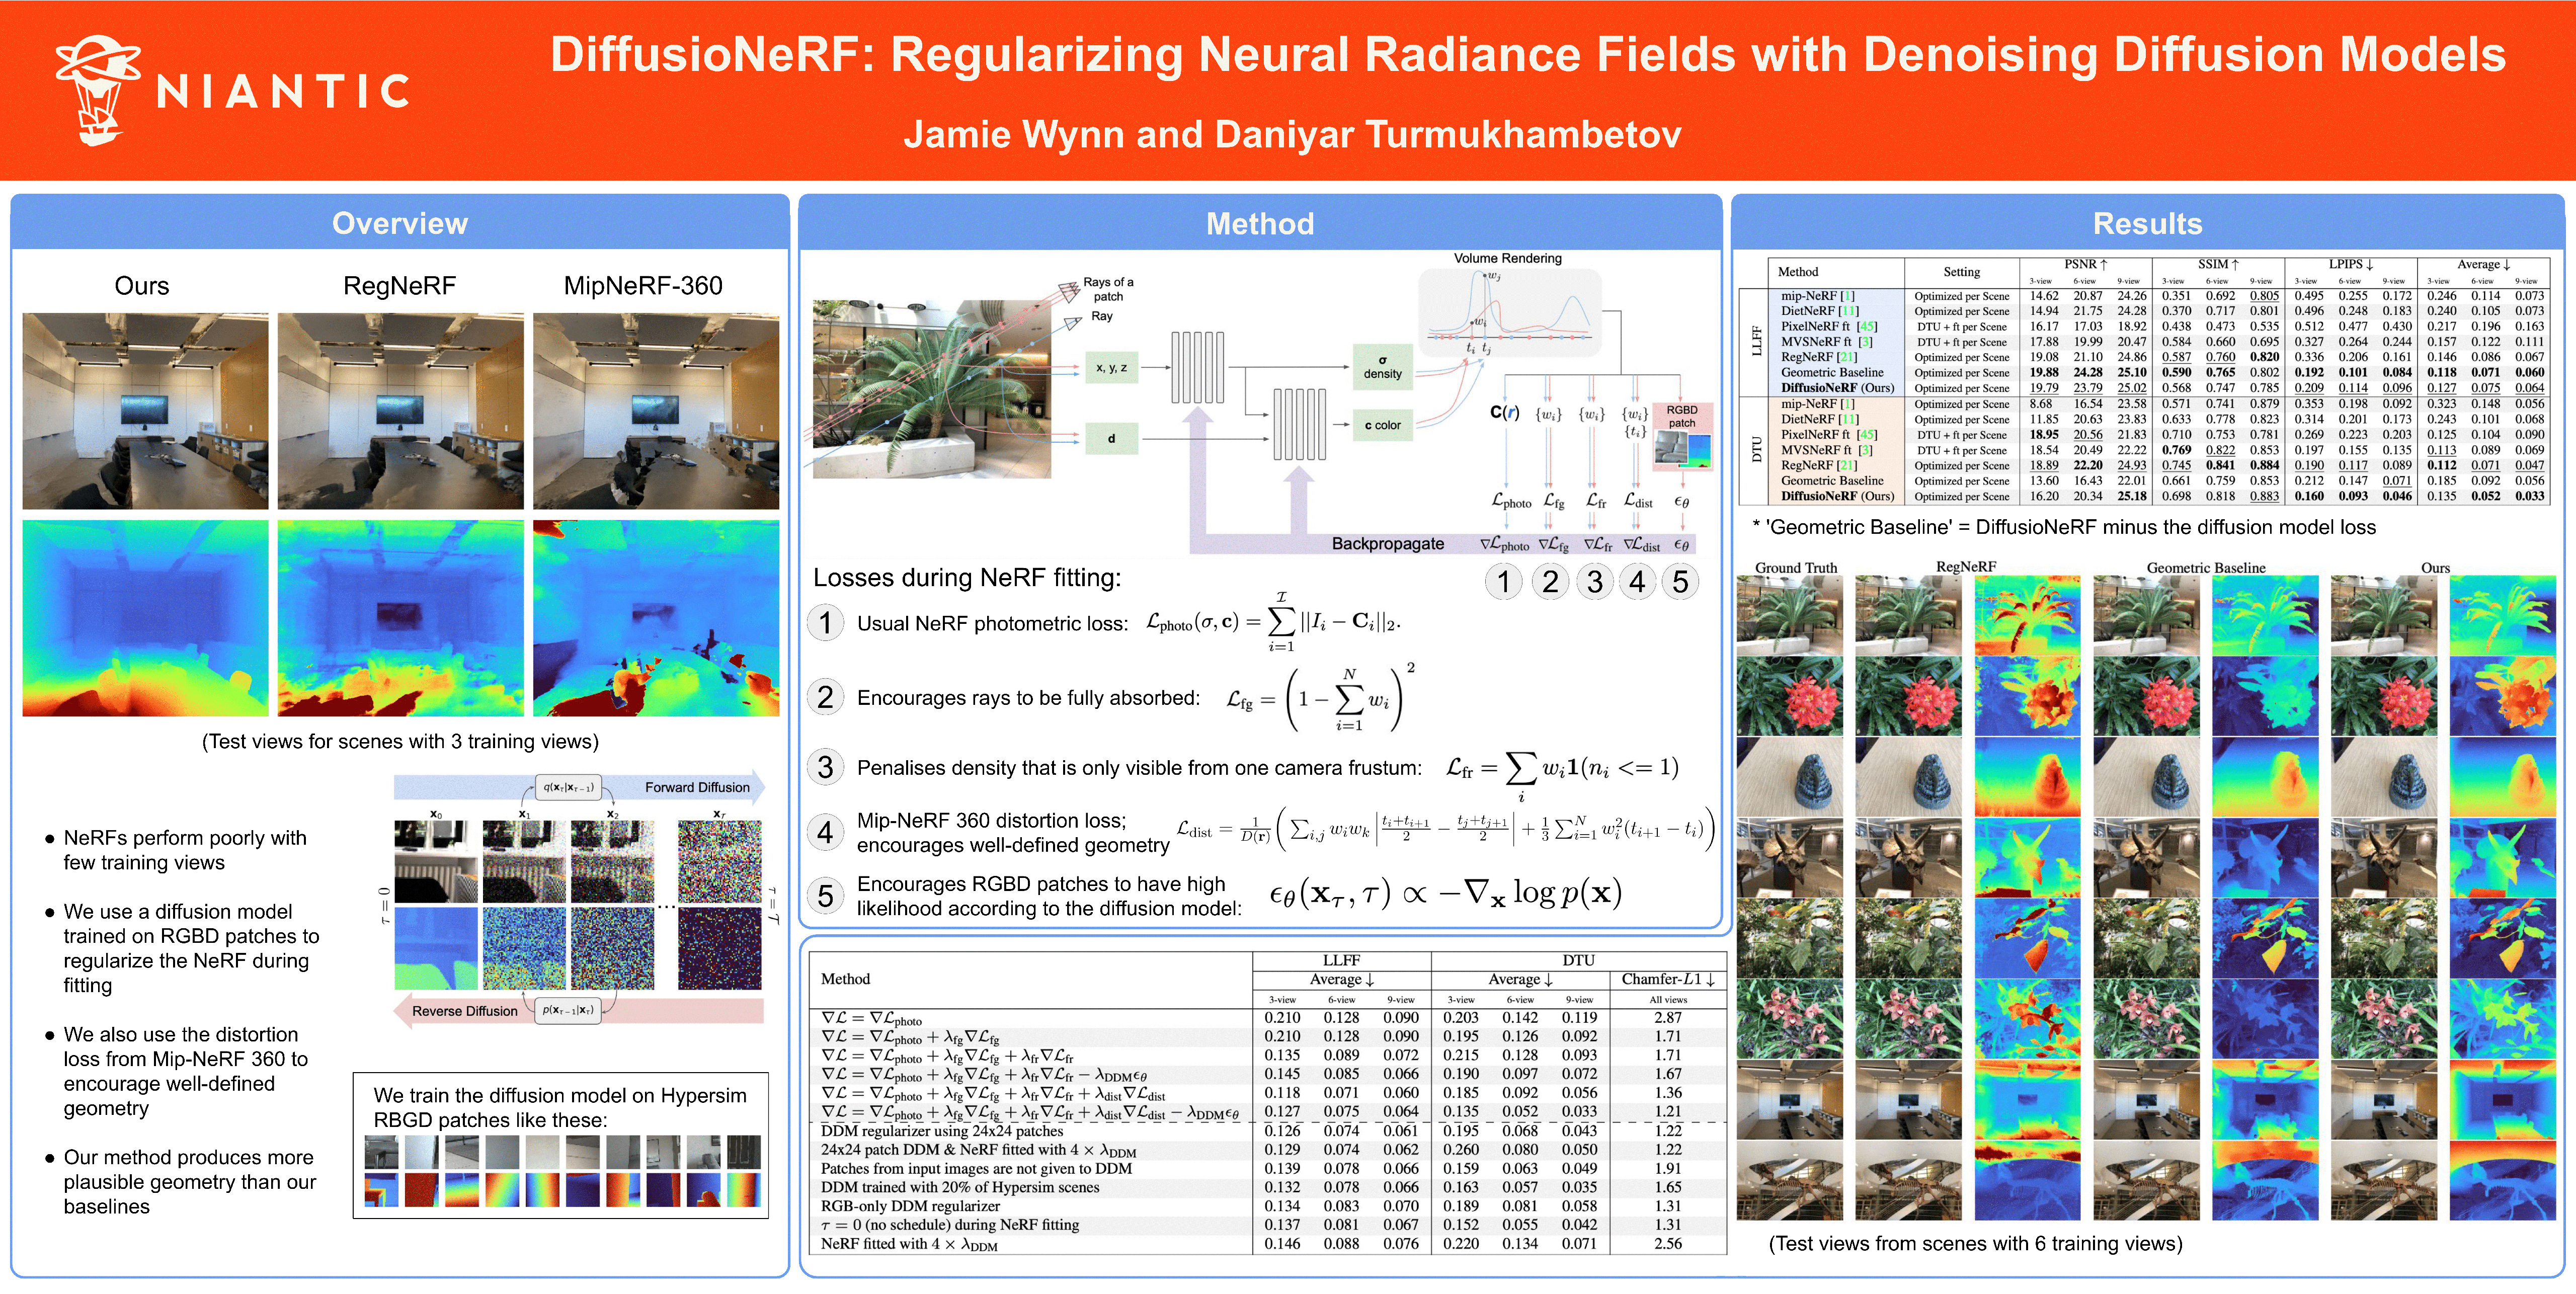Select the Results section header
The width and height of the screenshot is (2576, 1294).
point(2147,223)
